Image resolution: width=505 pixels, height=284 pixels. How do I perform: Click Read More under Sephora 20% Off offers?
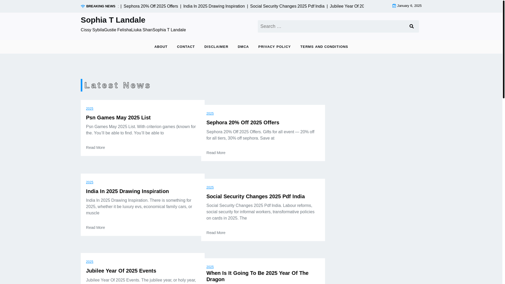pos(216,153)
